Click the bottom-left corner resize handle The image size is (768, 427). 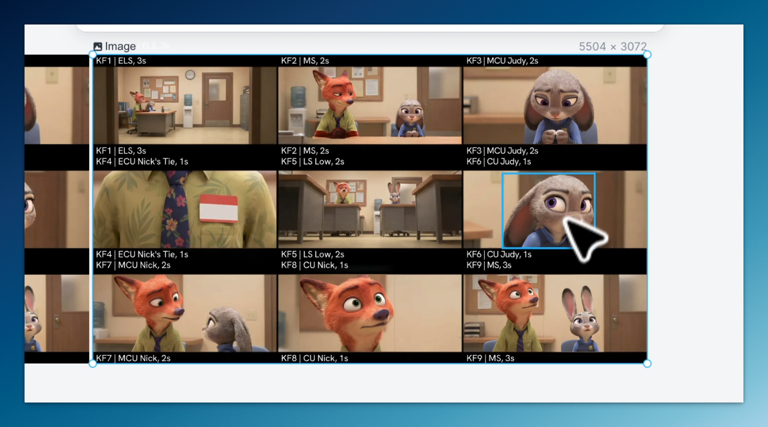pos(93,364)
